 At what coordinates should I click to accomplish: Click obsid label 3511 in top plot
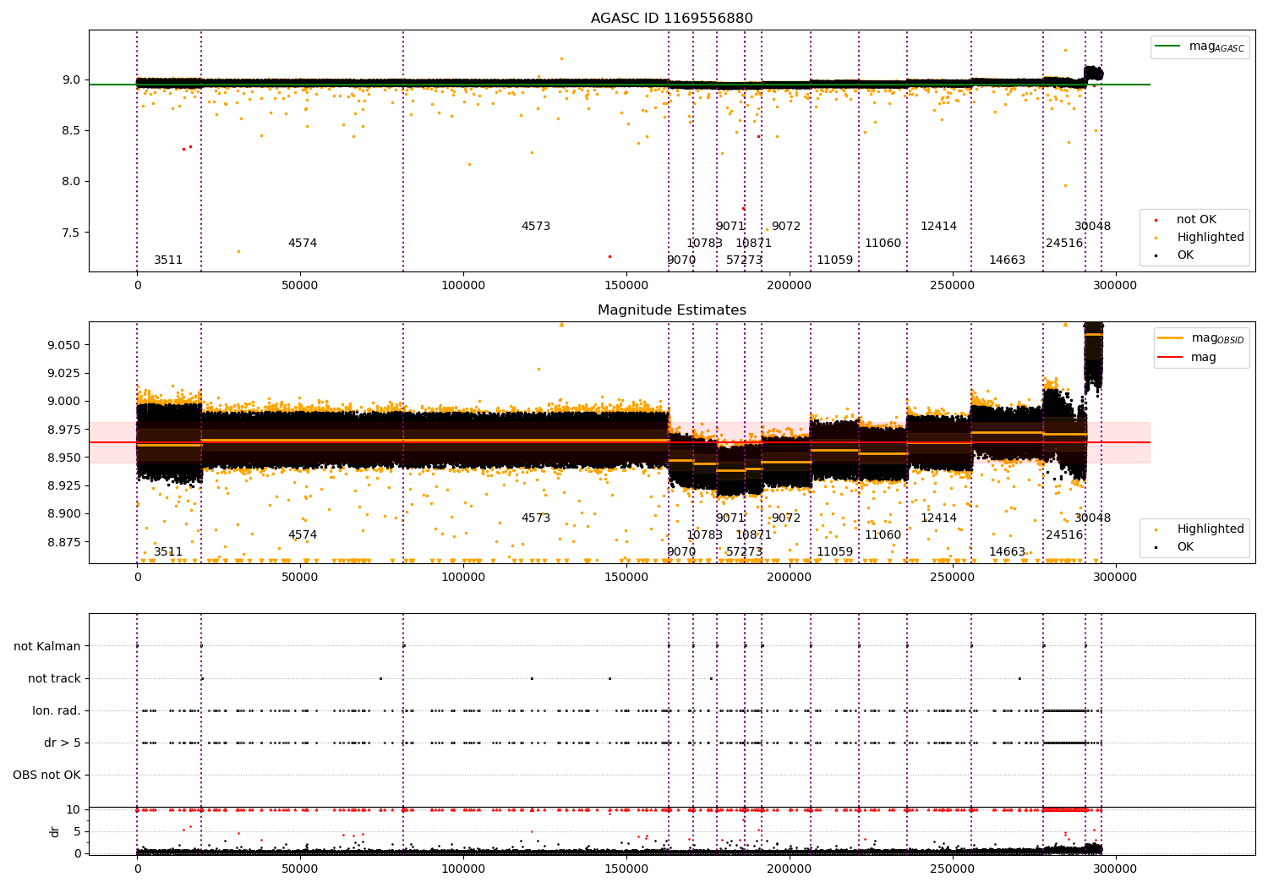click(x=168, y=260)
